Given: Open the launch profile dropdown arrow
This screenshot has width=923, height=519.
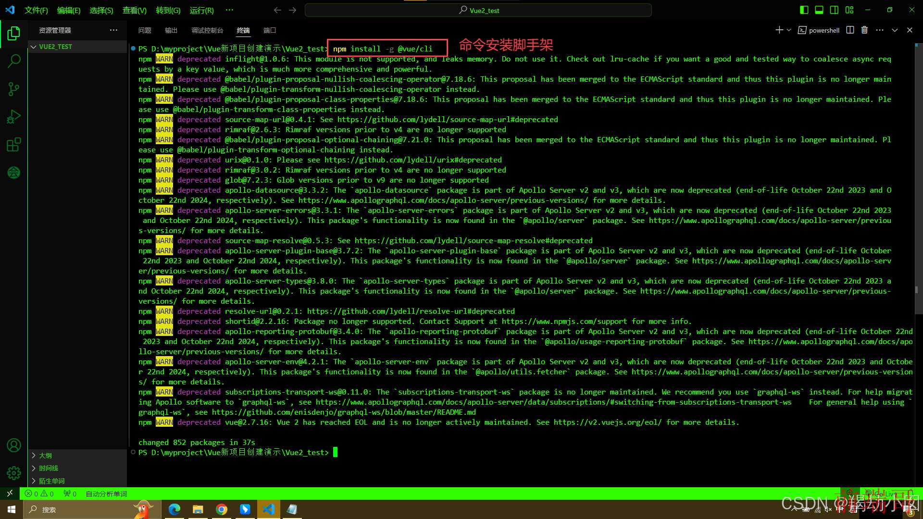Looking at the screenshot, I should pyautogui.click(x=789, y=30).
